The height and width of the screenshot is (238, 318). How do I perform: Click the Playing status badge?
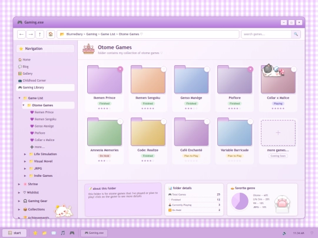[278, 103]
